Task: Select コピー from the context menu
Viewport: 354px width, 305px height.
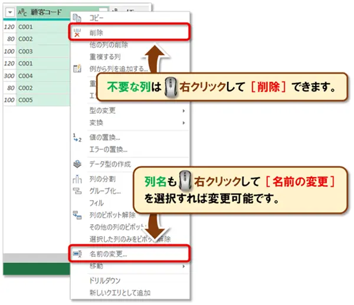Action: (x=96, y=18)
